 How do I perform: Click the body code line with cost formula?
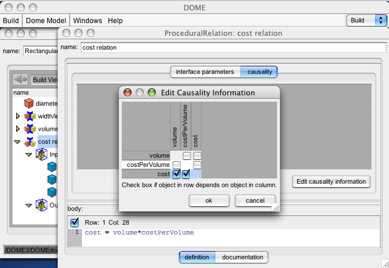point(139,233)
